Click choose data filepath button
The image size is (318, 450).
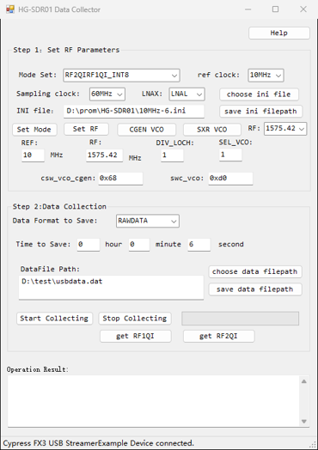255,271
